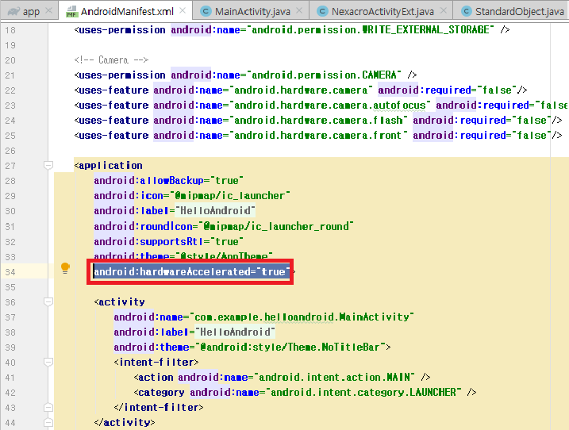The image size is (569, 430).
Task: Collapse the application tag fold marker
Action: [x=48, y=166]
